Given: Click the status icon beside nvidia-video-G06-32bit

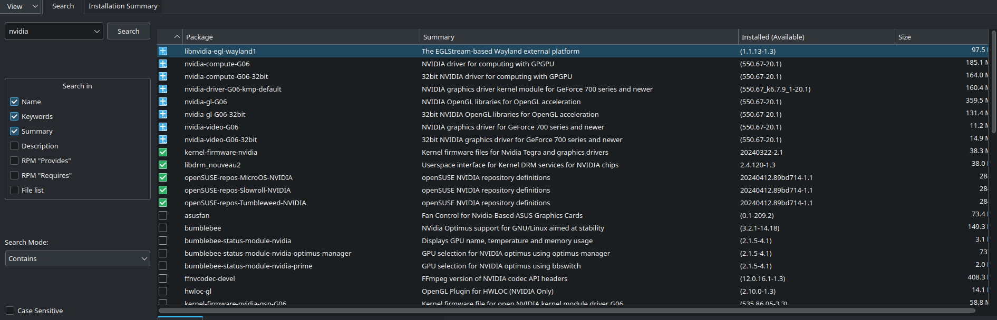Looking at the screenshot, I should [163, 139].
